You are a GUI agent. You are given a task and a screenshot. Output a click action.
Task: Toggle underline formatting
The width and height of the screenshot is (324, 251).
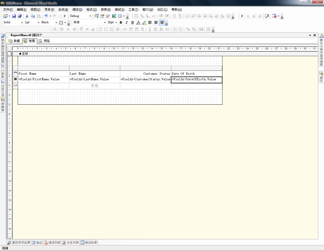tap(132, 23)
